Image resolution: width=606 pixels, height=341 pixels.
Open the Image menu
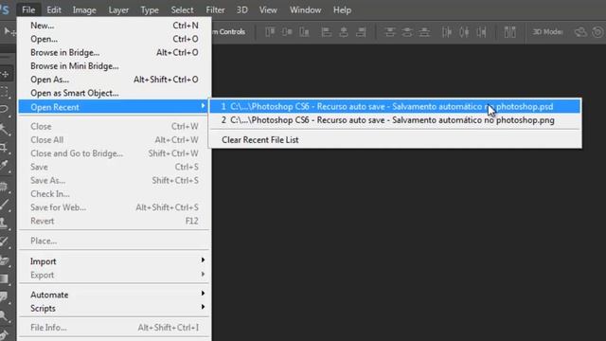tap(84, 10)
